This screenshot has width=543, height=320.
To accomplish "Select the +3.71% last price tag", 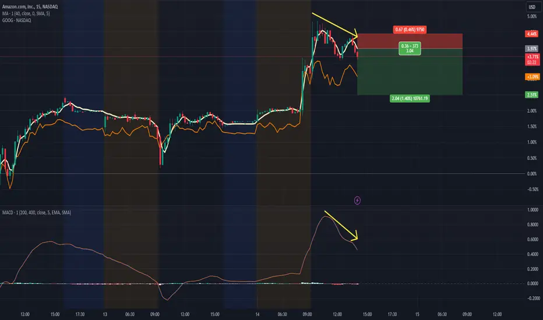I will tap(533, 57).
